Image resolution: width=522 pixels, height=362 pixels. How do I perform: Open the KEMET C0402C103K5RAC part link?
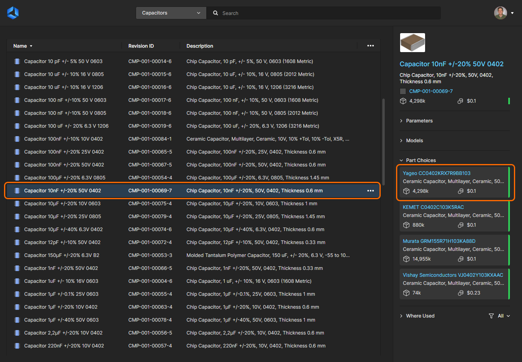pos(433,207)
